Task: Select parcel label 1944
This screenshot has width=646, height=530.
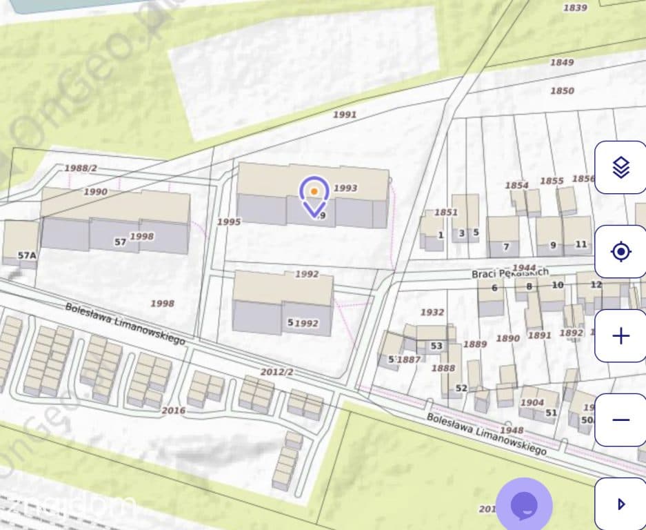Action: pyautogui.click(x=525, y=268)
